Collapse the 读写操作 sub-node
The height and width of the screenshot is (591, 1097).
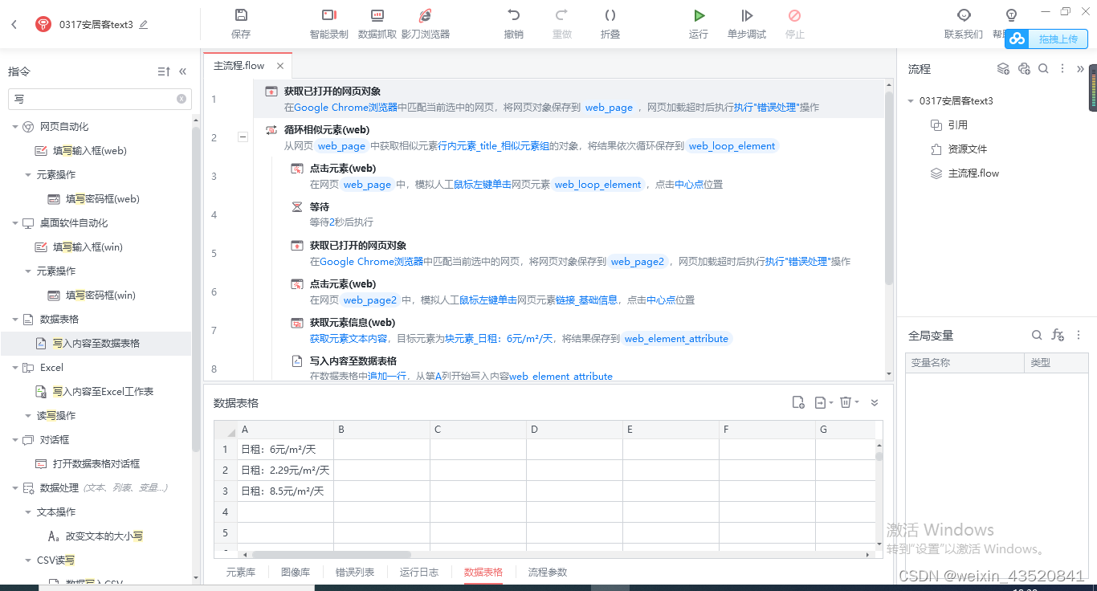pyautogui.click(x=27, y=415)
